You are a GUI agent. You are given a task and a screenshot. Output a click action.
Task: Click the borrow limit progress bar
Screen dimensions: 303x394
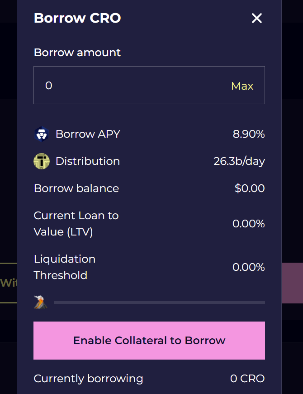click(159, 303)
